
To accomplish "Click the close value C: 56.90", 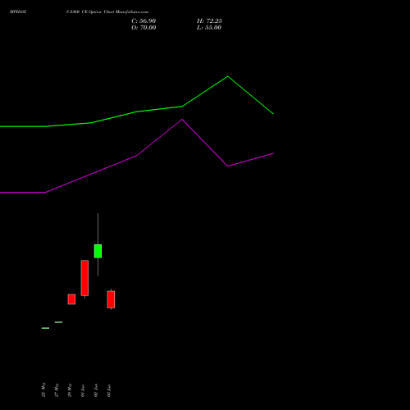I will pyautogui.click(x=143, y=21).
